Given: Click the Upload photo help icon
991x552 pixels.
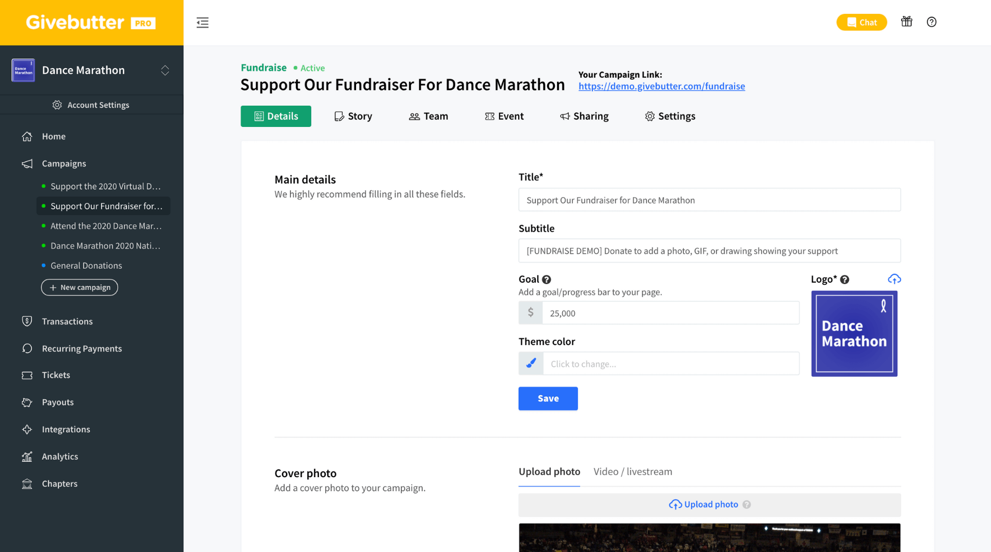Looking at the screenshot, I should 746,505.
